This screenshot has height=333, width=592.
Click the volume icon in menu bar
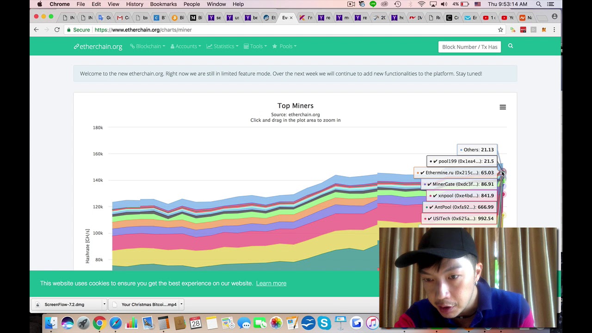(444, 4)
